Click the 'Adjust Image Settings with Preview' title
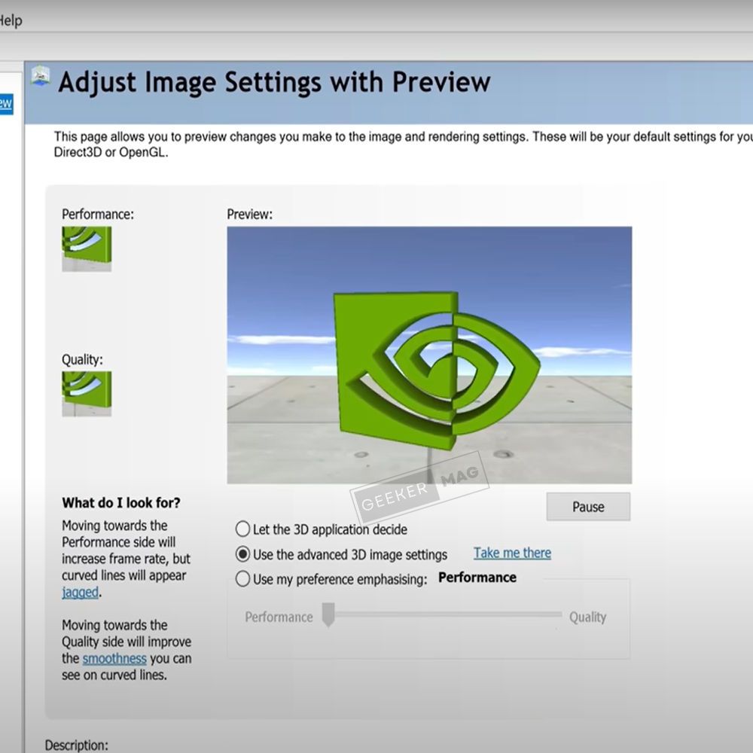 pyautogui.click(x=274, y=82)
